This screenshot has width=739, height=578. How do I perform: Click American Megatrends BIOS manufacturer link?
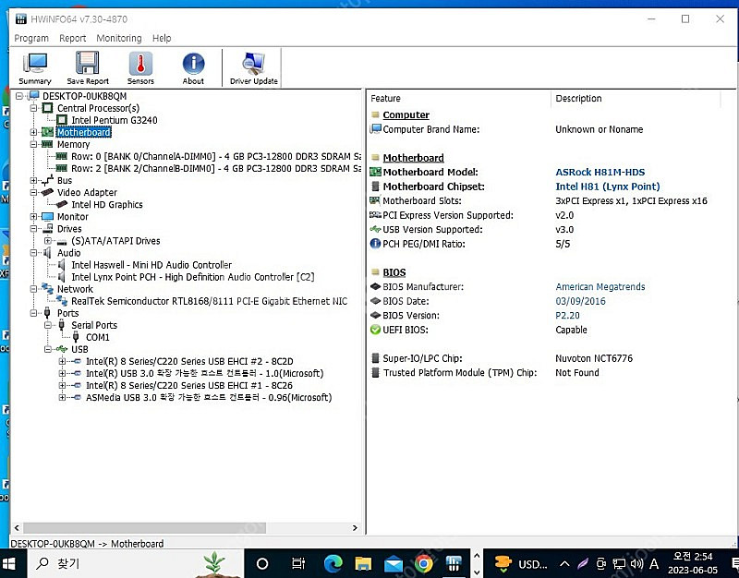pyautogui.click(x=600, y=287)
